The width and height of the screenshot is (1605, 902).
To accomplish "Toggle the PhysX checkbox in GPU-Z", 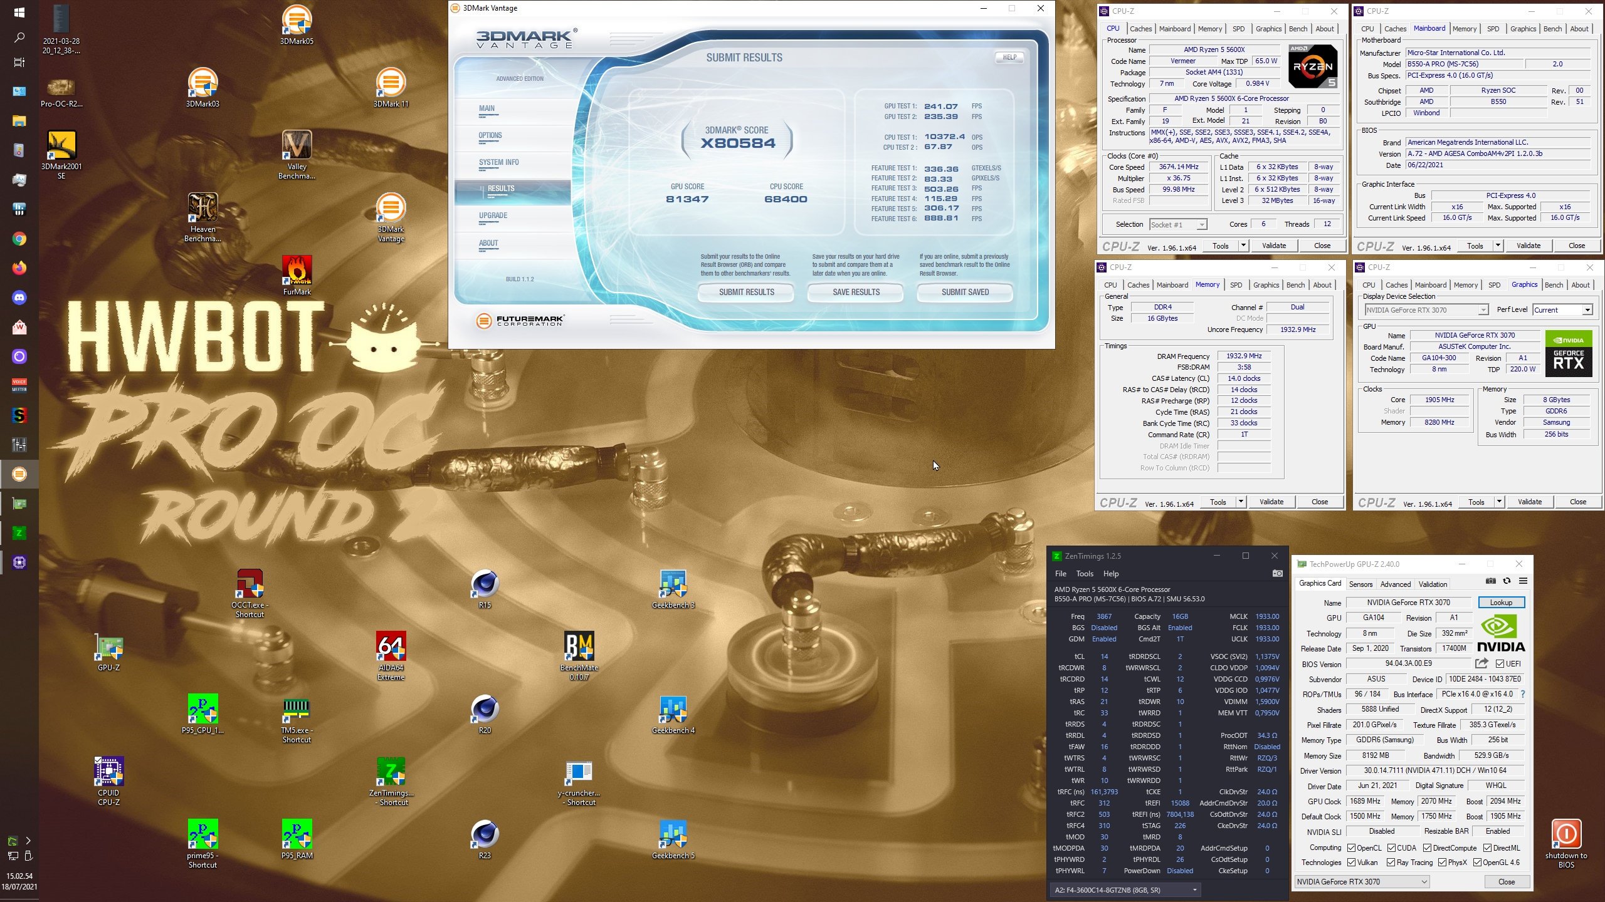I will pyautogui.click(x=1442, y=863).
